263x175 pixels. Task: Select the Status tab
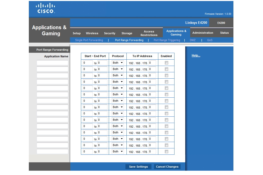point(224,33)
